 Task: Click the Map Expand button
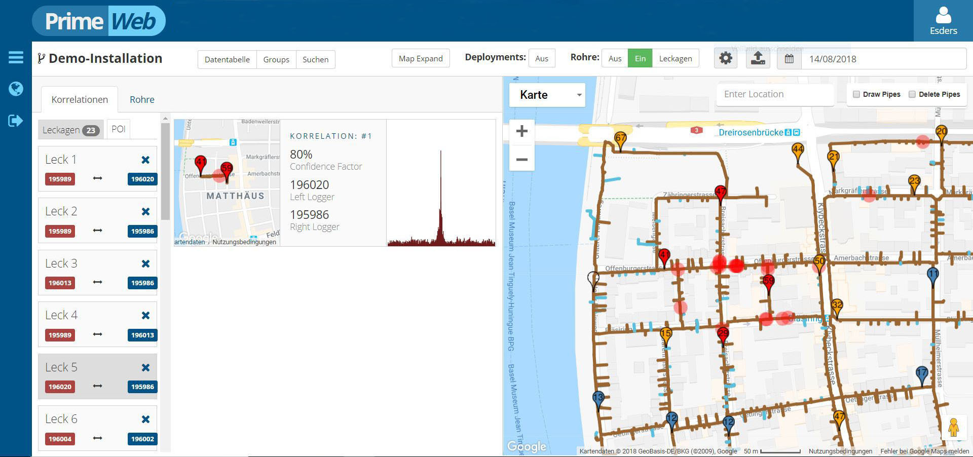click(421, 59)
